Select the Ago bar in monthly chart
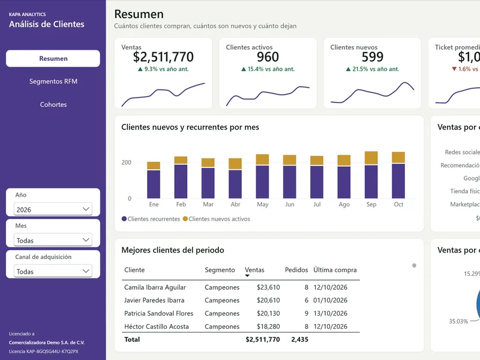Screen dimensions: 480x360 coord(344,176)
